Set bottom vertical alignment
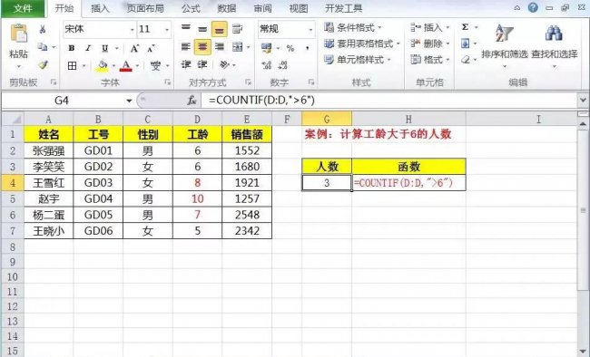 click(220, 29)
